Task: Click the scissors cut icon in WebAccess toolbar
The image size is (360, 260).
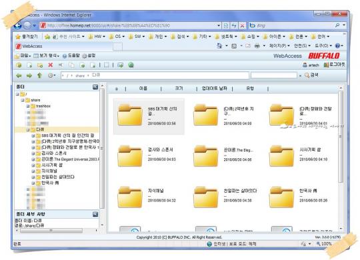Action: [x=61, y=65]
